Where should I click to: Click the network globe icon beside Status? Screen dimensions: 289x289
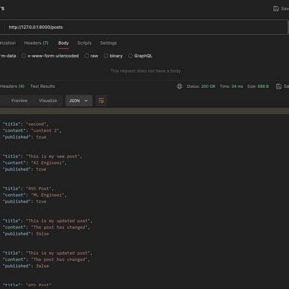(180, 86)
